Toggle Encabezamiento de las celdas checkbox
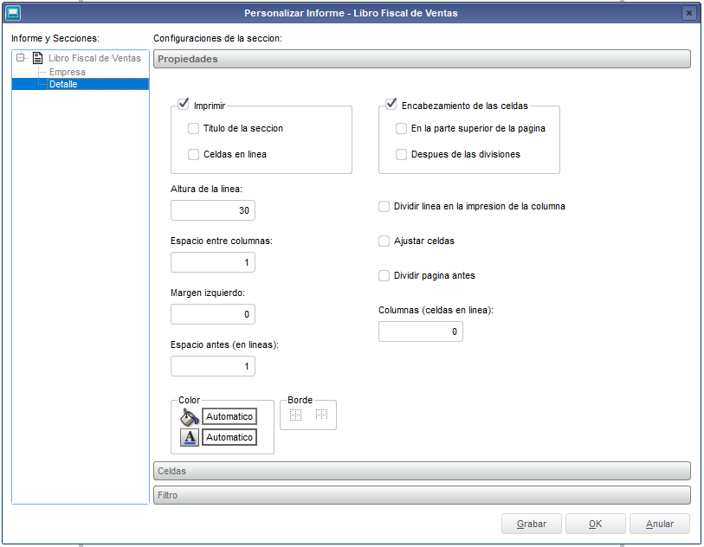Screen dimensions: 704x547 point(391,104)
